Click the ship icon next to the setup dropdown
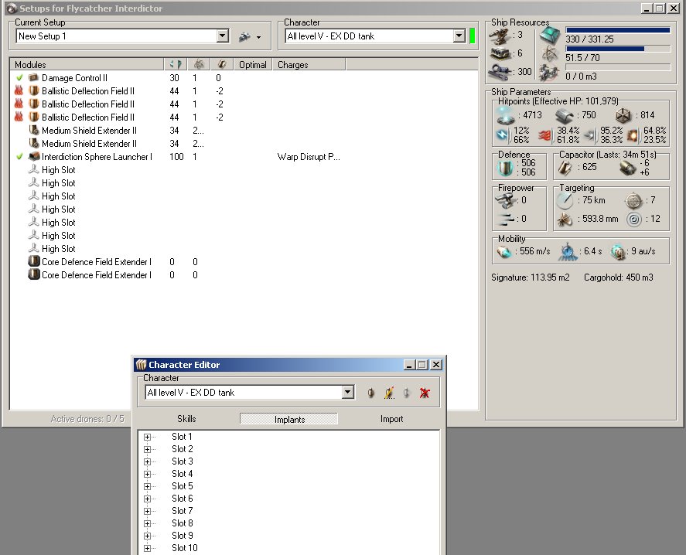Screen dimensions: 686x555 tap(244, 37)
